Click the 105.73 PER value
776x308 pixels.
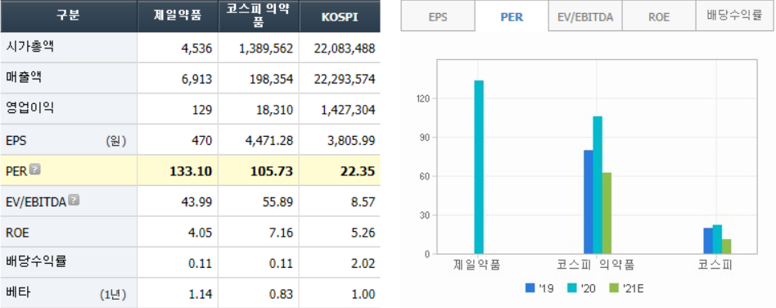tap(271, 171)
